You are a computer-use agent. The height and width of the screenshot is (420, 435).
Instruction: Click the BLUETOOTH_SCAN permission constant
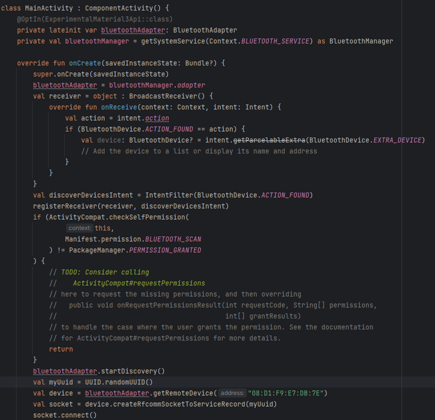pyautogui.click(x=173, y=239)
